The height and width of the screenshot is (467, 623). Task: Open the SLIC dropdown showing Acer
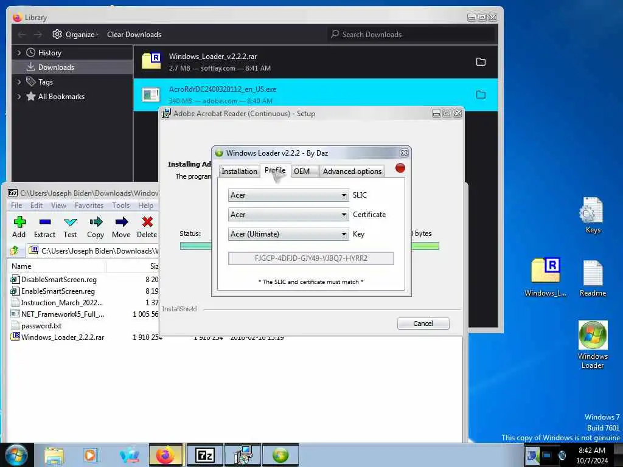[x=288, y=195]
